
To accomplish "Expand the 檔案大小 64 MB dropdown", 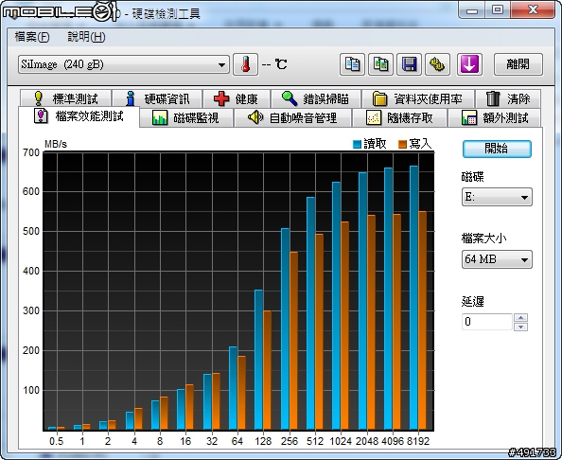I will [497, 259].
